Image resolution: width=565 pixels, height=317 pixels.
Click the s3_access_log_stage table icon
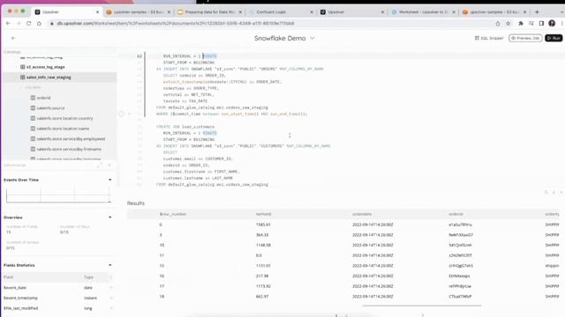[x=23, y=67]
